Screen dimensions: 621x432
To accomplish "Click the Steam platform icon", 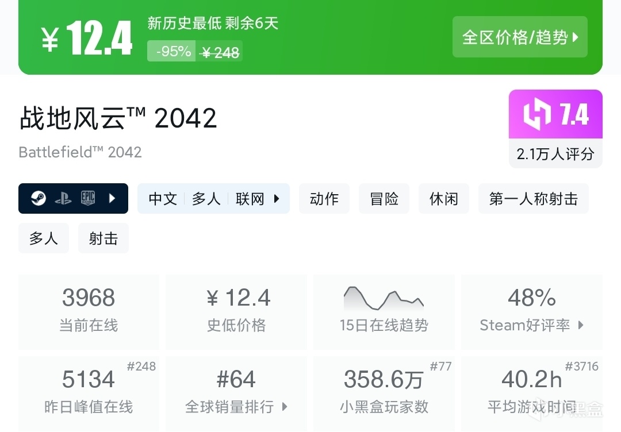I will pos(38,199).
